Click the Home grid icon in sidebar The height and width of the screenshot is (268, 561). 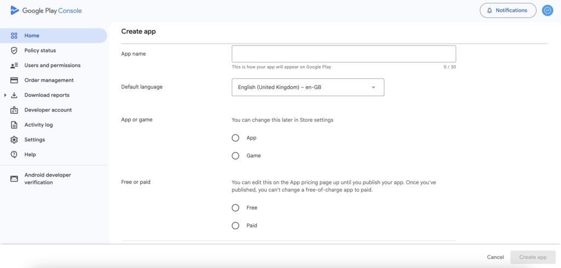(x=14, y=36)
